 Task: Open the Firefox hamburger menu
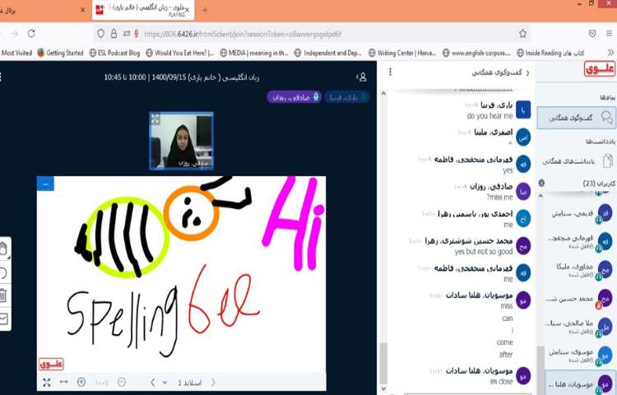609,34
